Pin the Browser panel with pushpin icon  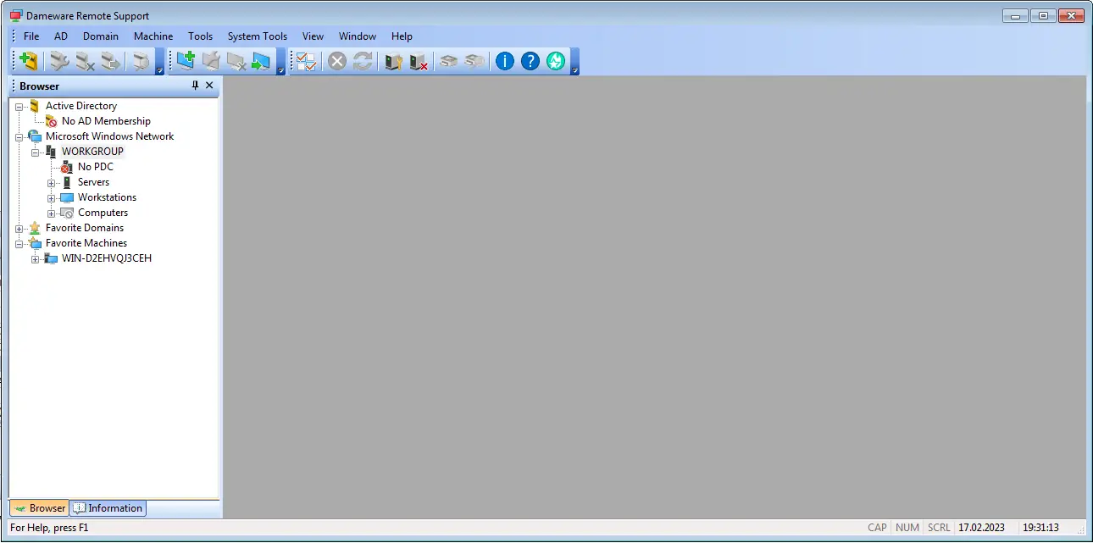(x=196, y=86)
